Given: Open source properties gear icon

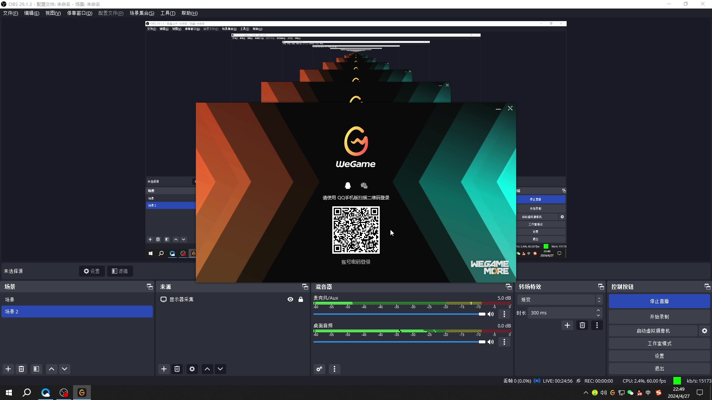Looking at the screenshot, I should point(192,369).
